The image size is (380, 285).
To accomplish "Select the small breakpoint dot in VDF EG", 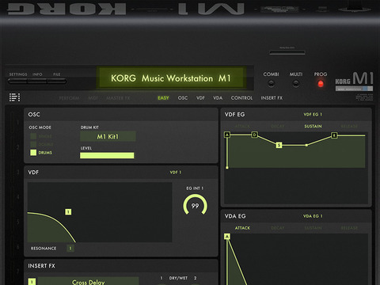I will click(306, 145).
